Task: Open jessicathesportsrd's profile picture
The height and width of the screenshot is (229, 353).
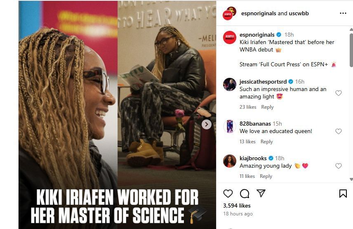Action: 230,84
